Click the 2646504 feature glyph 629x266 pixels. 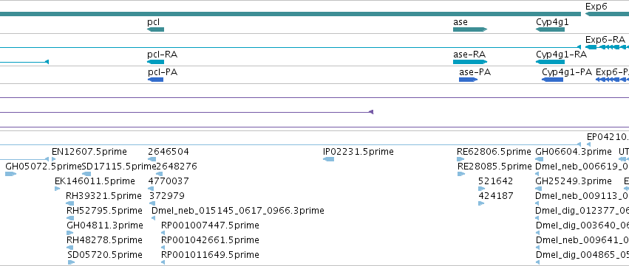pos(152,159)
